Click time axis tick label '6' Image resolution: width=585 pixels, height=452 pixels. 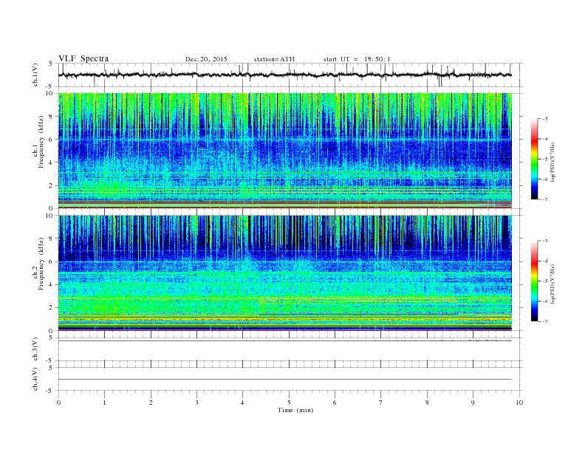pyautogui.click(x=335, y=403)
